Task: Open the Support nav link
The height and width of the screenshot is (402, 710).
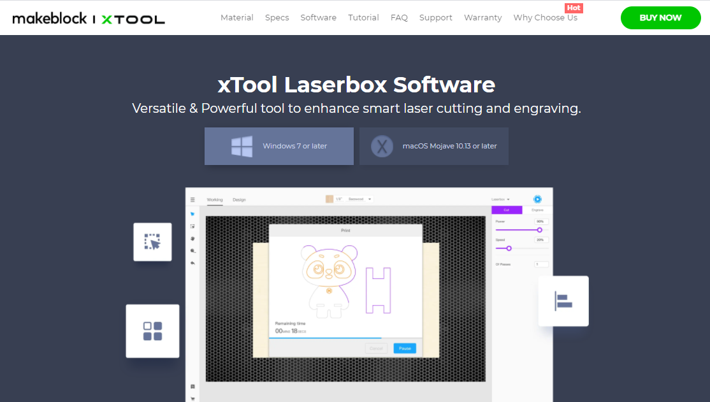Action: tap(435, 18)
